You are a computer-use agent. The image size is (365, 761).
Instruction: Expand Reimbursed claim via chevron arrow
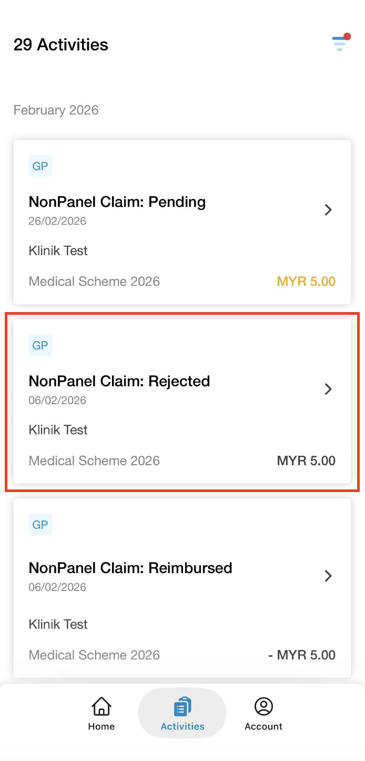[x=328, y=576]
